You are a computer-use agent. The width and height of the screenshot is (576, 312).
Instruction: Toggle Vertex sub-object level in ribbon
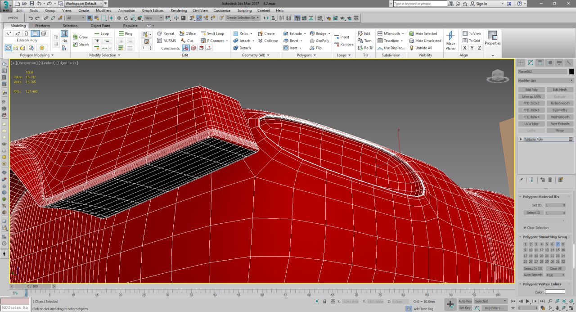[9, 33]
